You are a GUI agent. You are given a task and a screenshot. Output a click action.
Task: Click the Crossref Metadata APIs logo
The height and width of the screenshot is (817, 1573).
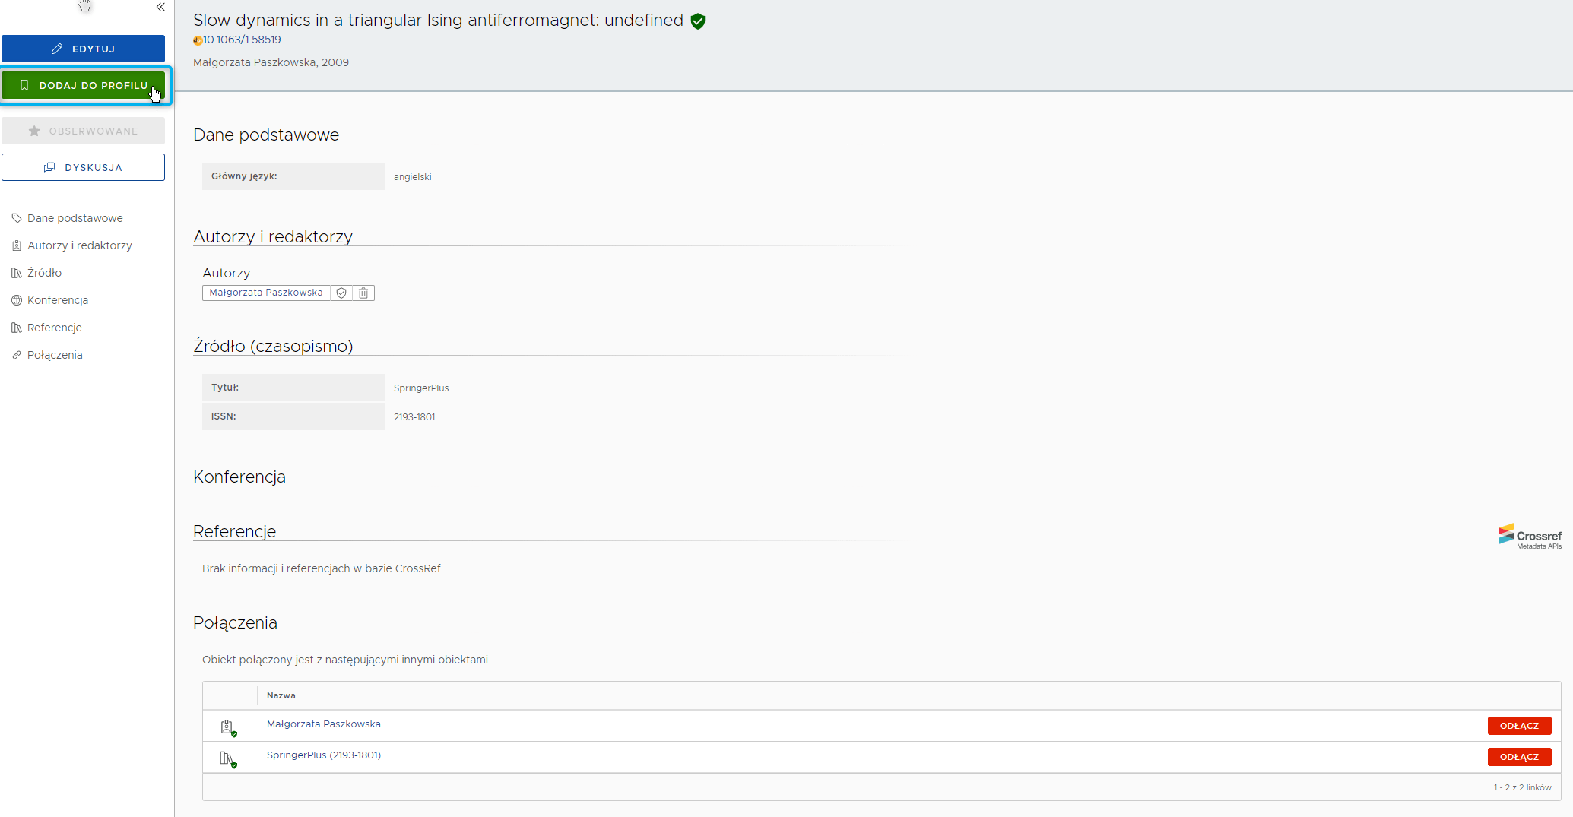(x=1529, y=536)
